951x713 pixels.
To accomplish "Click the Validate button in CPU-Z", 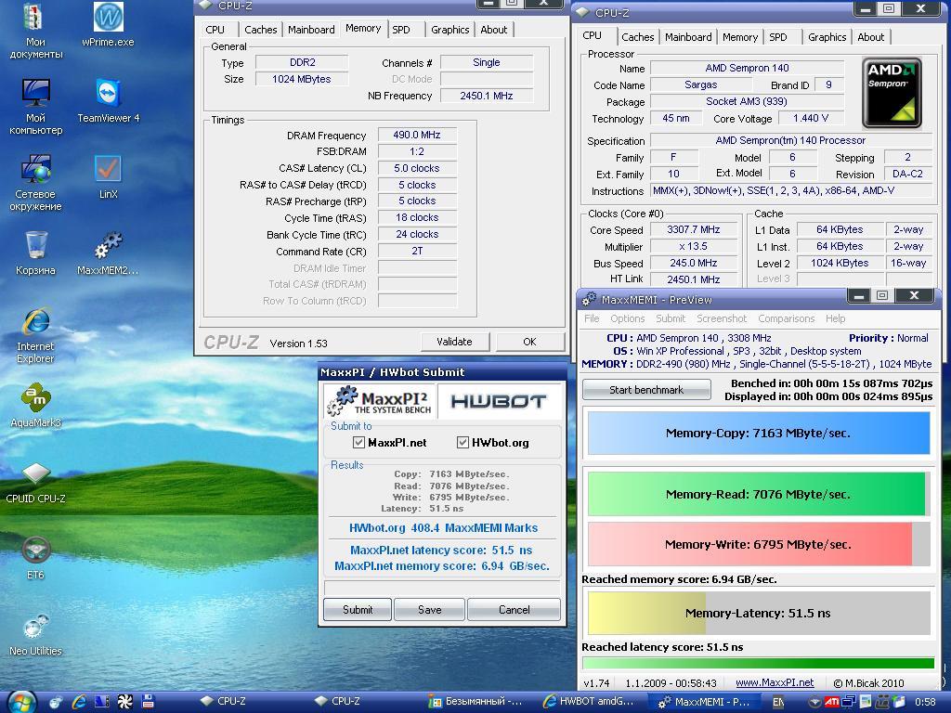I will [454, 342].
